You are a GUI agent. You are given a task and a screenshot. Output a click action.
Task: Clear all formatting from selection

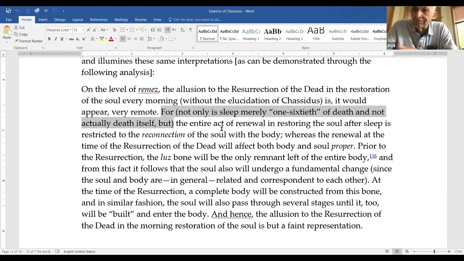pos(115,30)
